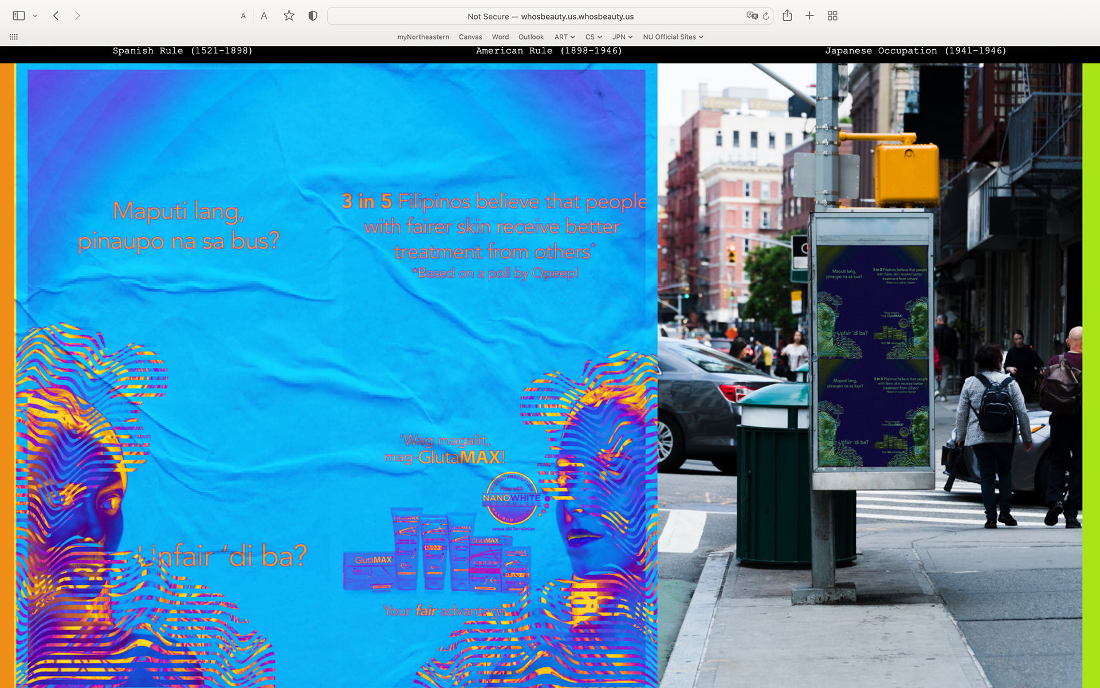Click the large blue GlutaMAX poster image
Image resolution: width=1100 pixels, height=688 pixels.
336,375
